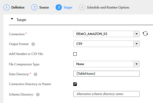Uncheck Connection Directory as Parent

click(x=75, y=84)
